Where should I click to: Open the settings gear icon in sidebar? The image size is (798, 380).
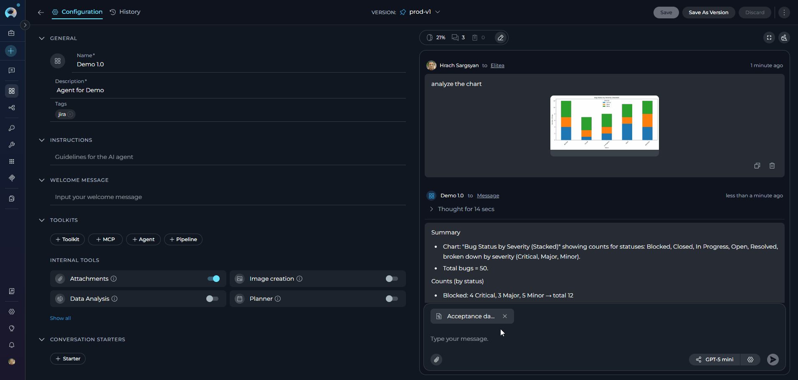pos(12,312)
